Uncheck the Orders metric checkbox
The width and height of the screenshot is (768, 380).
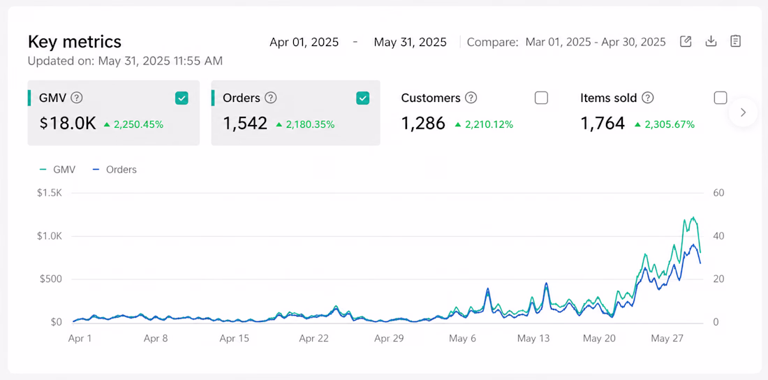362,98
